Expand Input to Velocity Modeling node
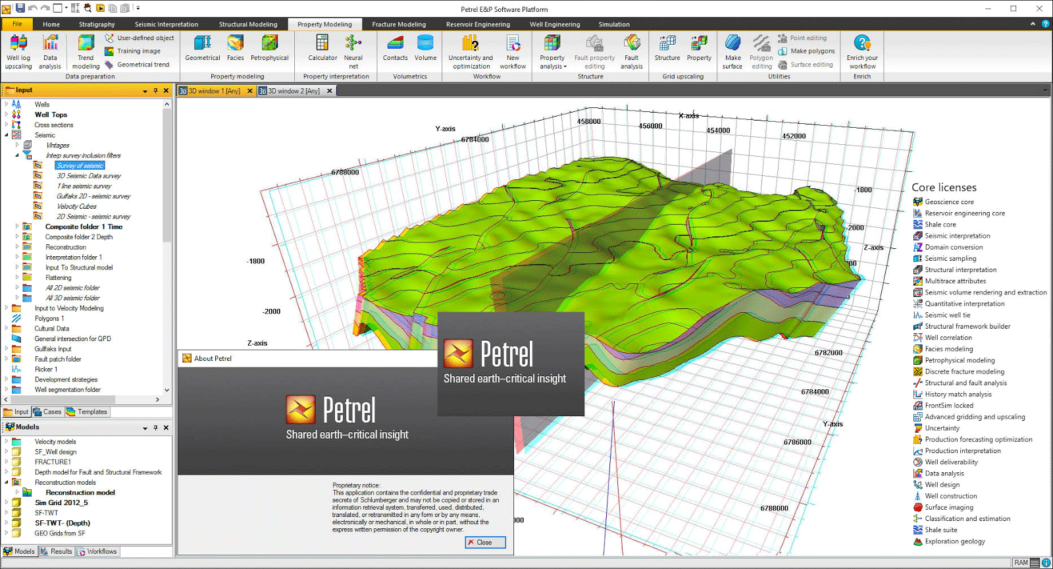Viewport: 1053px width, 569px height. (x=7, y=308)
